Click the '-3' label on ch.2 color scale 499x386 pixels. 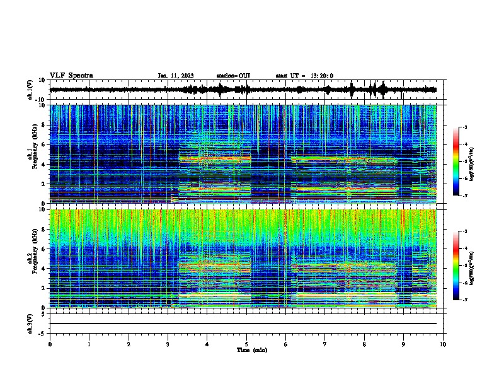pos(465,231)
